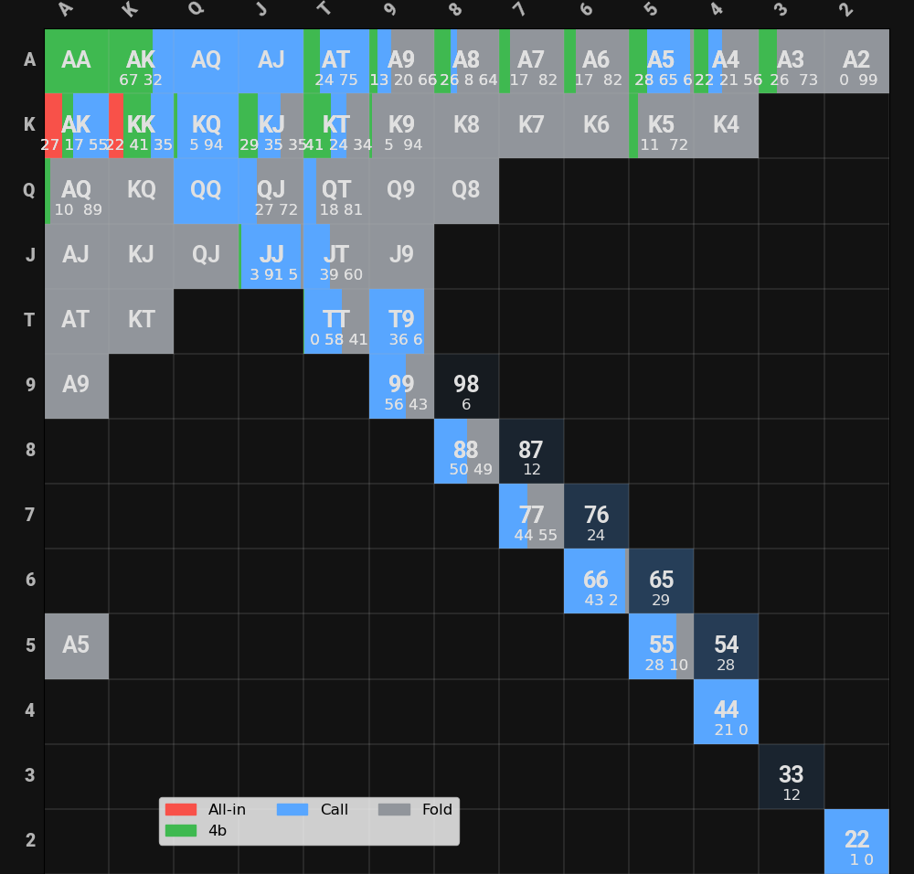Viewport: 914px width, 874px height.
Task: Click the AA pocket aces cell
Action: (x=76, y=61)
